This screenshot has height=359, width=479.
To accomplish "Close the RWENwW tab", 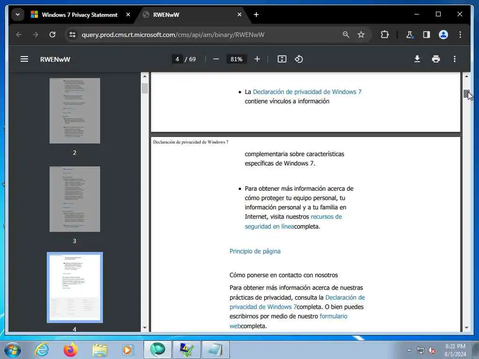I will pos(239,14).
